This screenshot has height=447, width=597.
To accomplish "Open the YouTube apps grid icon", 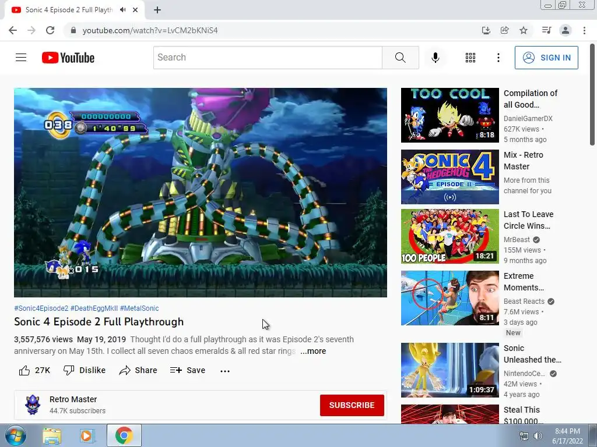I will click(470, 58).
